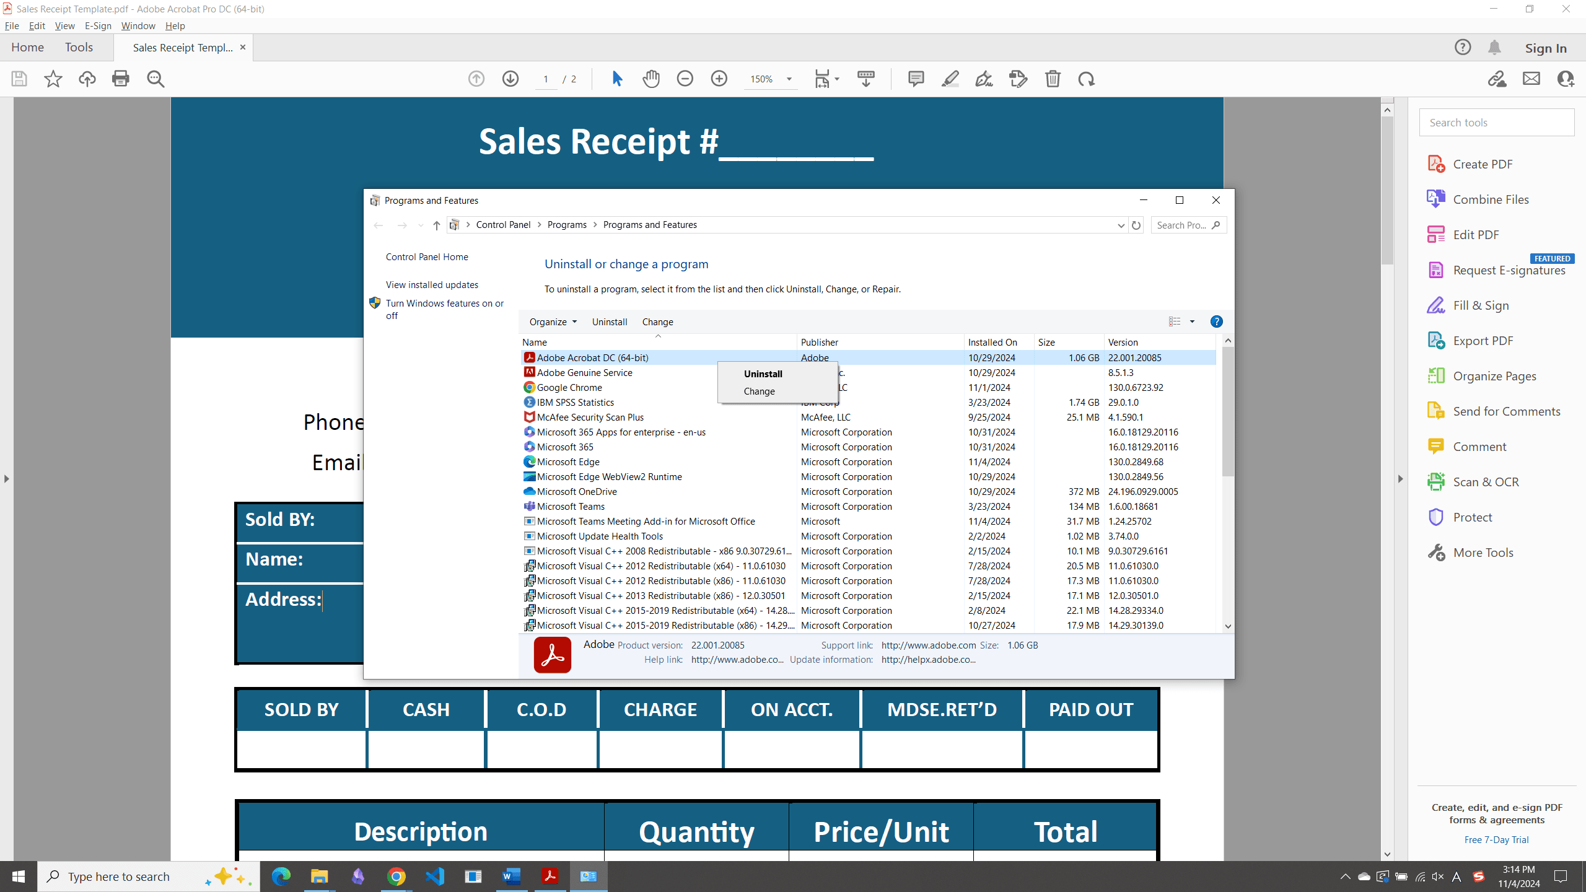
Task: Click the stamp tool icon
Action: click(x=1019, y=79)
